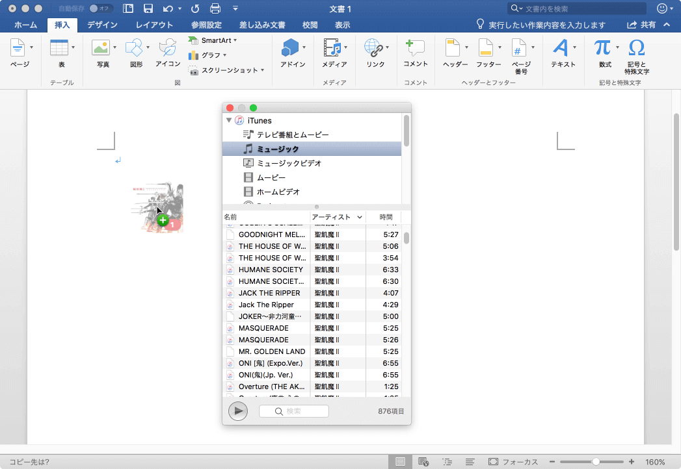Click the redo/repeat circular arrow icon
This screenshot has height=469, width=681.
[195, 8]
